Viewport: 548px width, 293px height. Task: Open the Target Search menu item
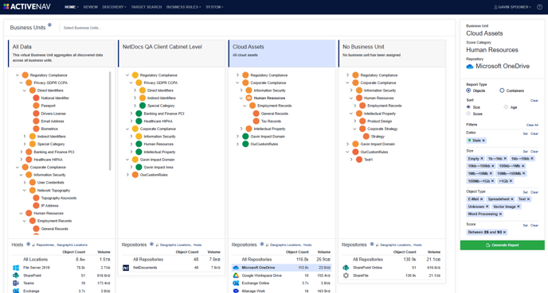click(x=146, y=7)
